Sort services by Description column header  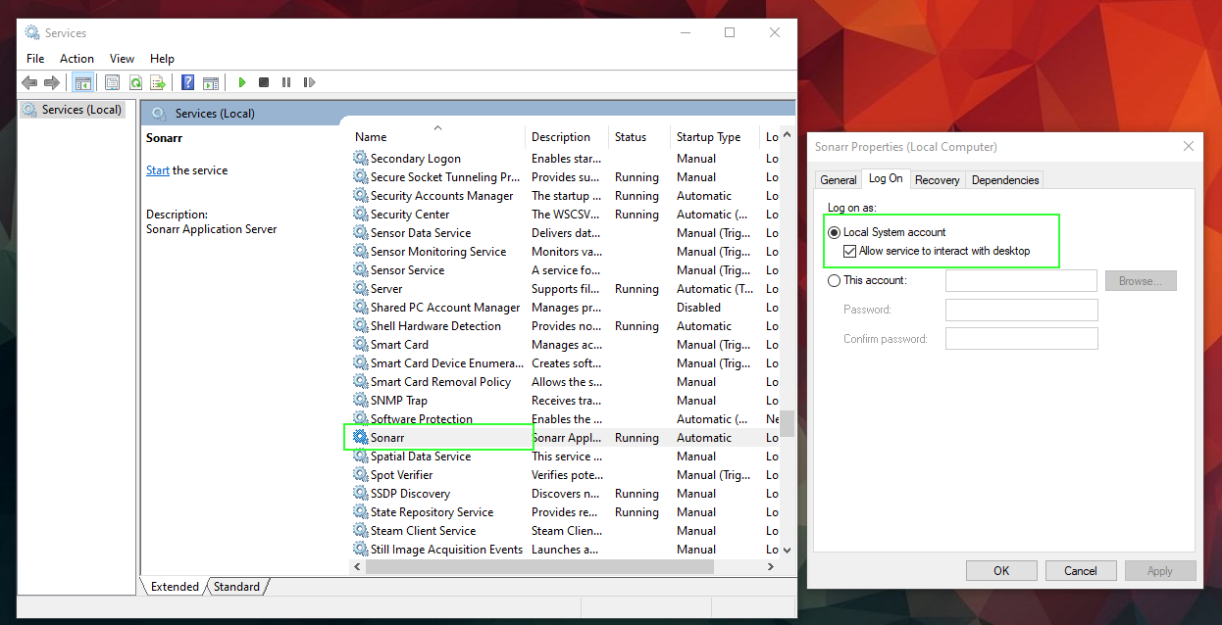coord(568,137)
